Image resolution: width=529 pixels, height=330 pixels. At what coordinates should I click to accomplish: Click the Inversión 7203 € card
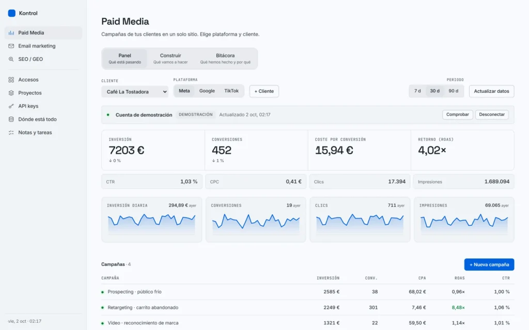[x=153, y=150]
